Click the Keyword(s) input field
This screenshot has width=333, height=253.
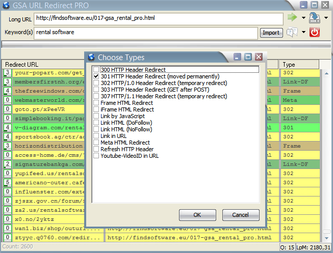pyautogui.click(x=146, y=33)
